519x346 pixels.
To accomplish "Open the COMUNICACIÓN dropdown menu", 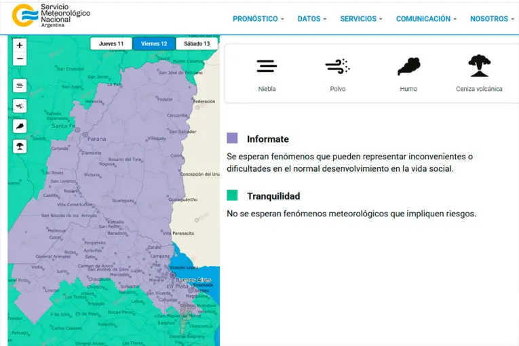I will [x=426, y=19].
